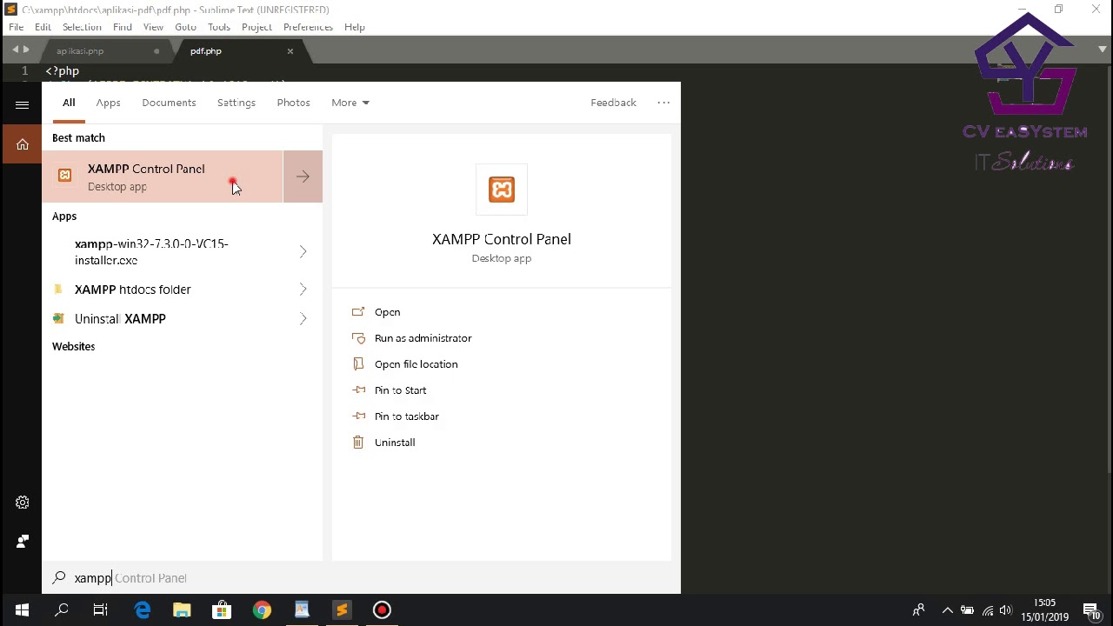Viewport: 1113px width, 626px height.
Task: Click the hamburger menu in search sidebar
Action: point(23,105)
